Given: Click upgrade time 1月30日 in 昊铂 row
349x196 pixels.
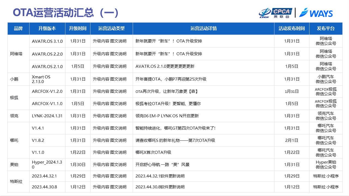Looking at the screenshot, I should 78,165.
